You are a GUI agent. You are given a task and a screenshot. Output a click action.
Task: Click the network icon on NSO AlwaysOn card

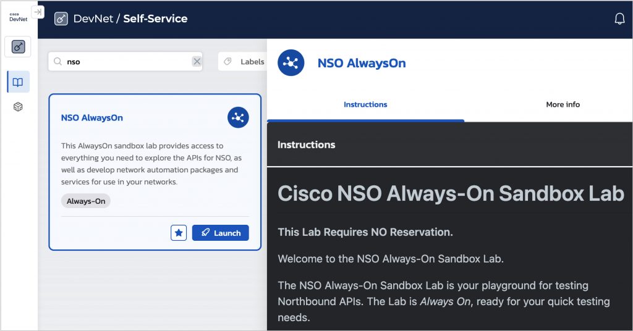[x=238, y=117]
